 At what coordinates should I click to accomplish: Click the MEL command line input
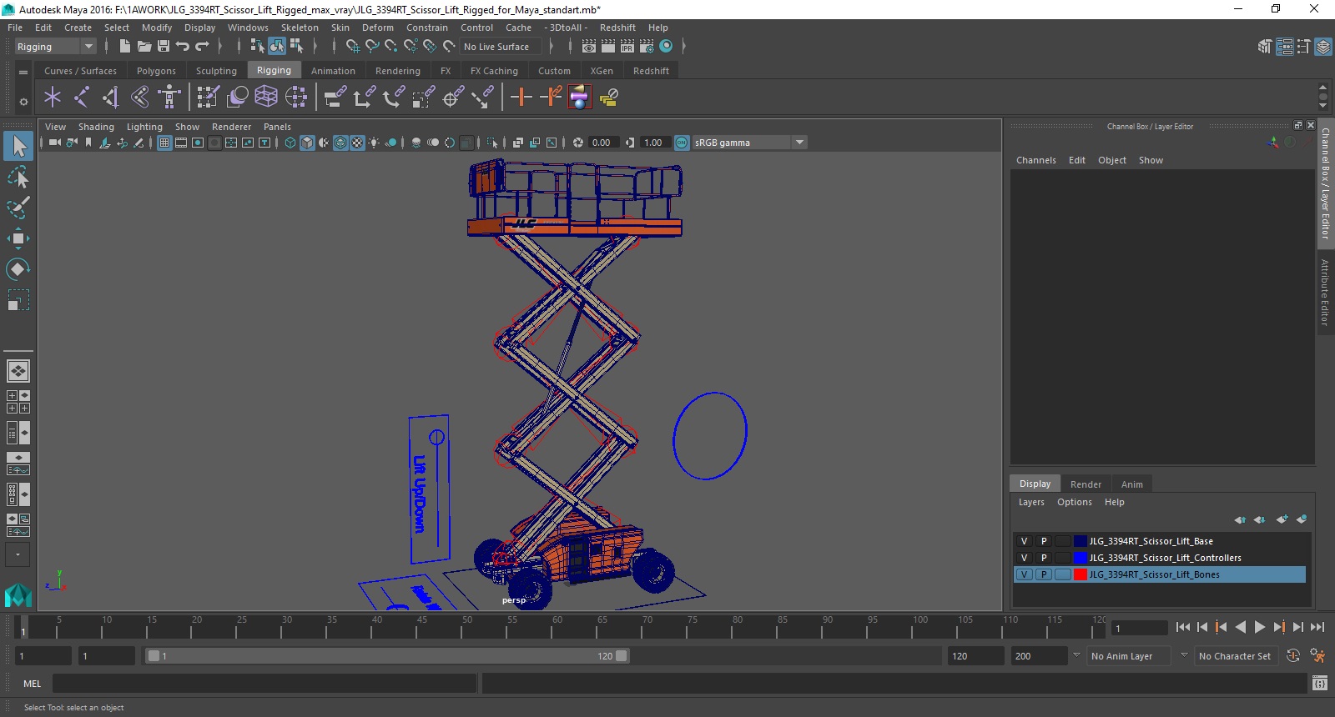[264, 684]
